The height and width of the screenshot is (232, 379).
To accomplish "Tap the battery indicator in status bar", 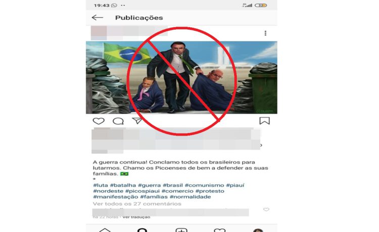I will tap(261, 6).
